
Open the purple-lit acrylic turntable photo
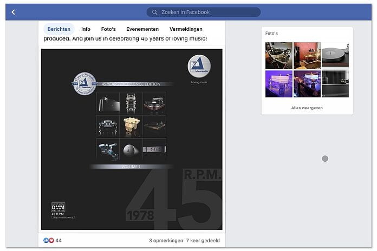(x=279, y=84)
